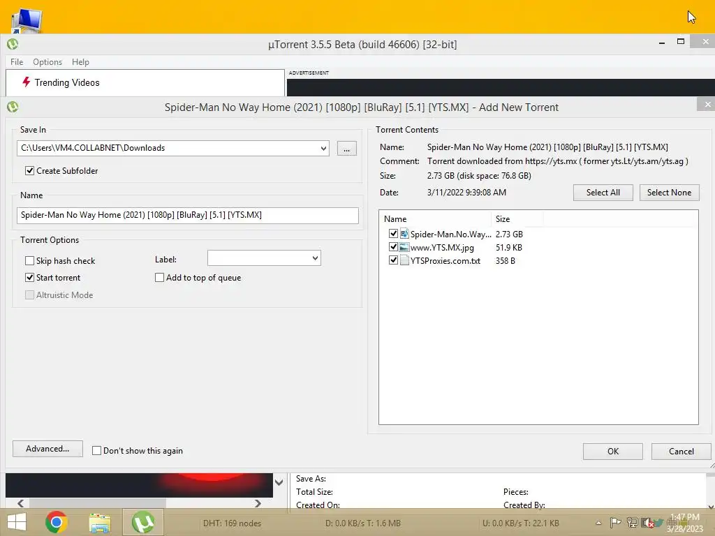Screen dimensions: 715x536
Task: Open the Help menu
Action: 81,62
